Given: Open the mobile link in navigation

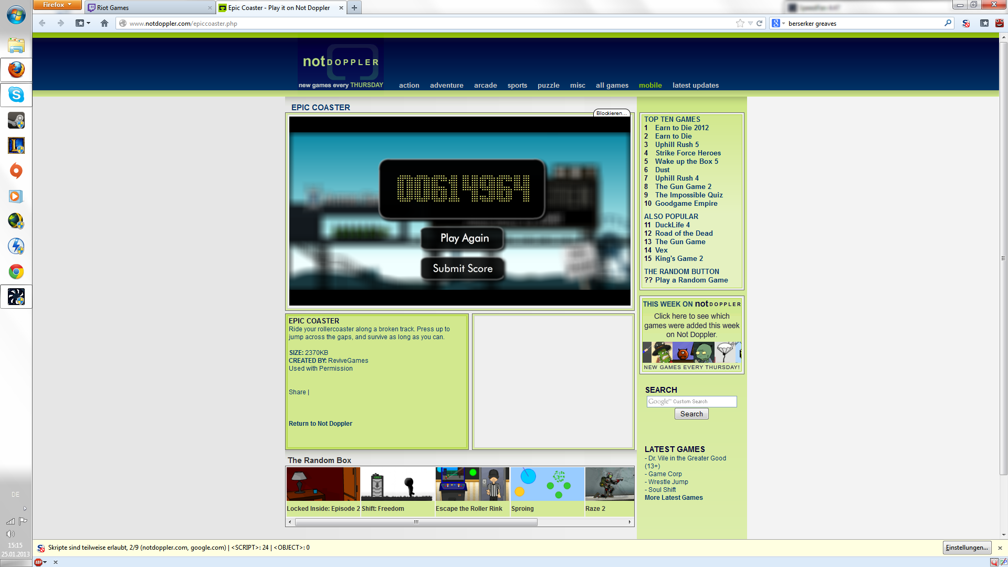Looking at the screenshot, I should 650,85.
